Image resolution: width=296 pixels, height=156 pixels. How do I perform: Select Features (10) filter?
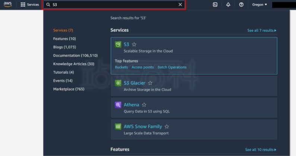point(64,38)
